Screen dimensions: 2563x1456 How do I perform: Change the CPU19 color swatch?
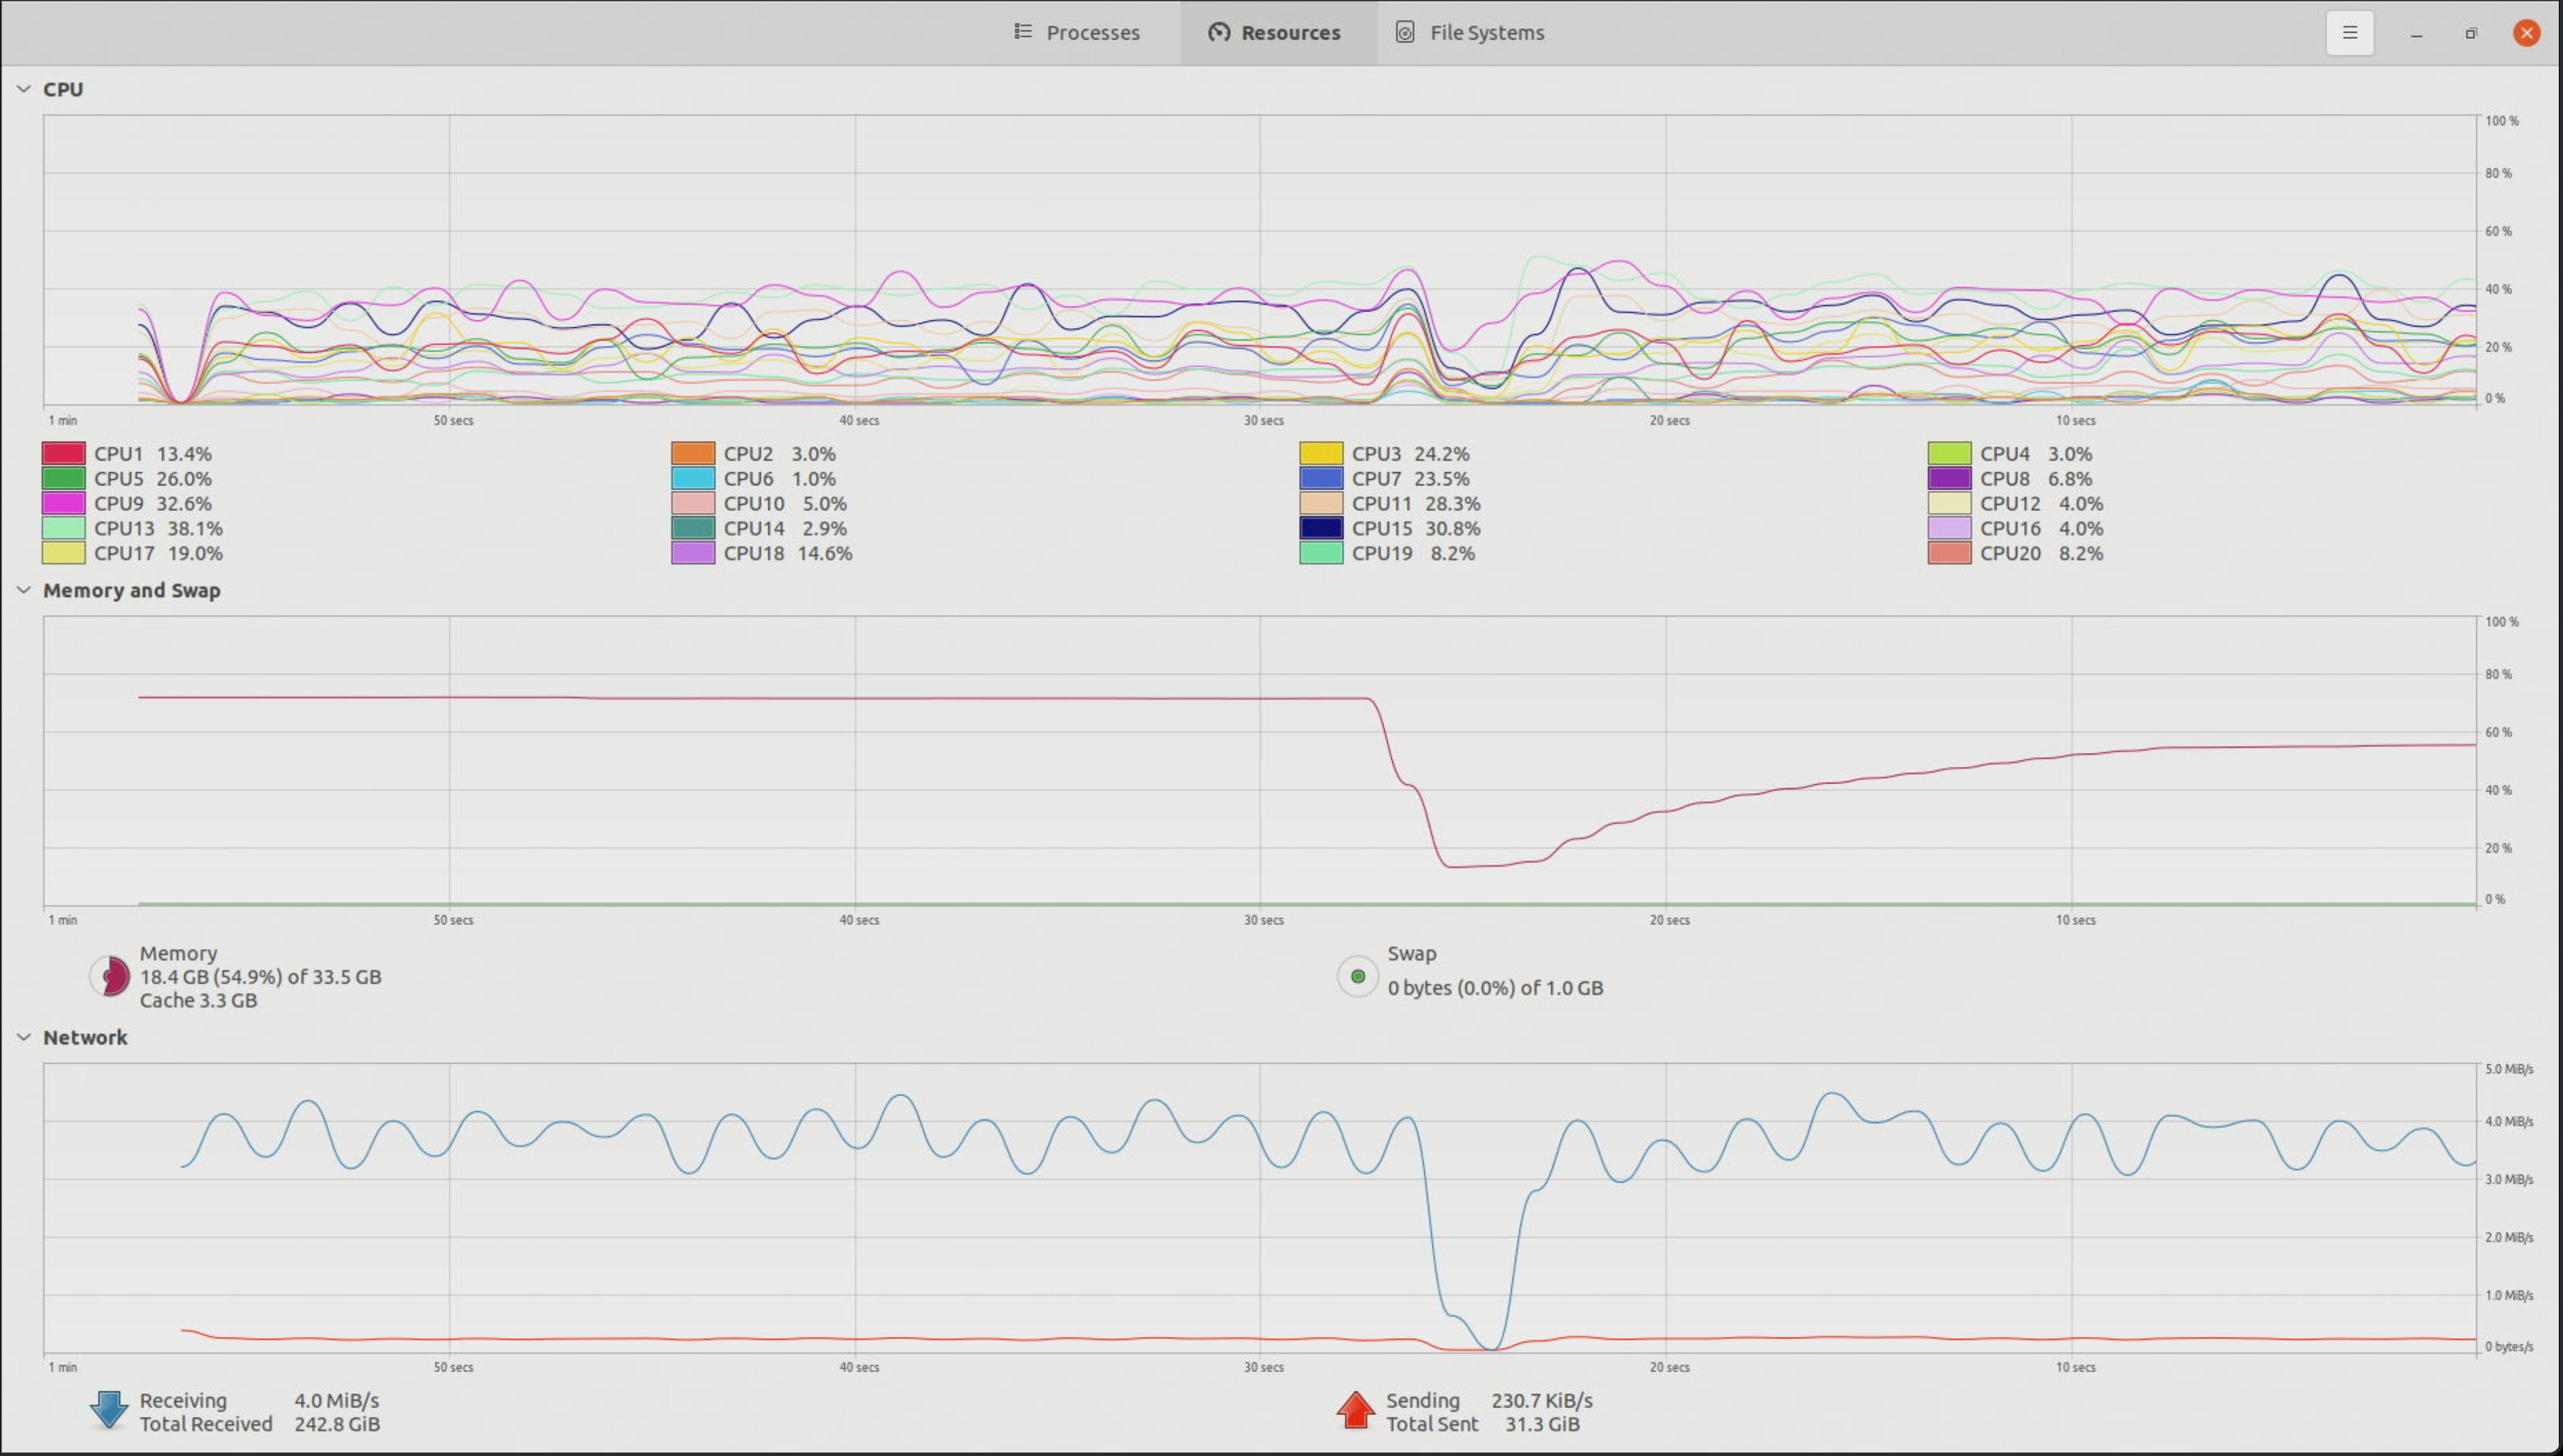1321,553
